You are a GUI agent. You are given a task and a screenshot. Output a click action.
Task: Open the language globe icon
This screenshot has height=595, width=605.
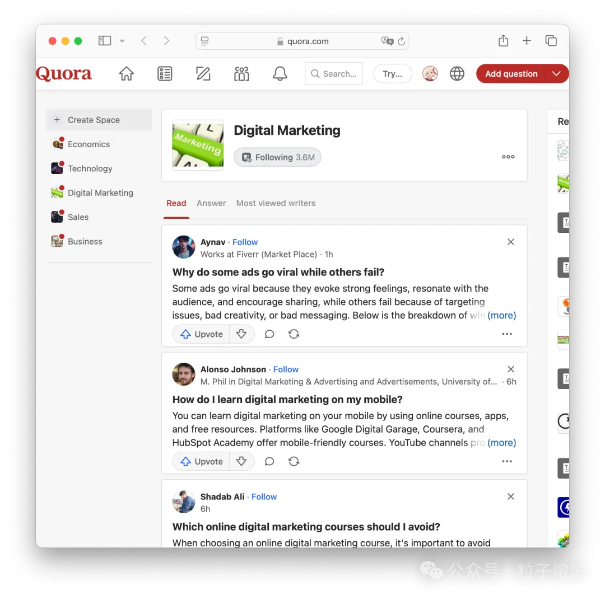457,74
